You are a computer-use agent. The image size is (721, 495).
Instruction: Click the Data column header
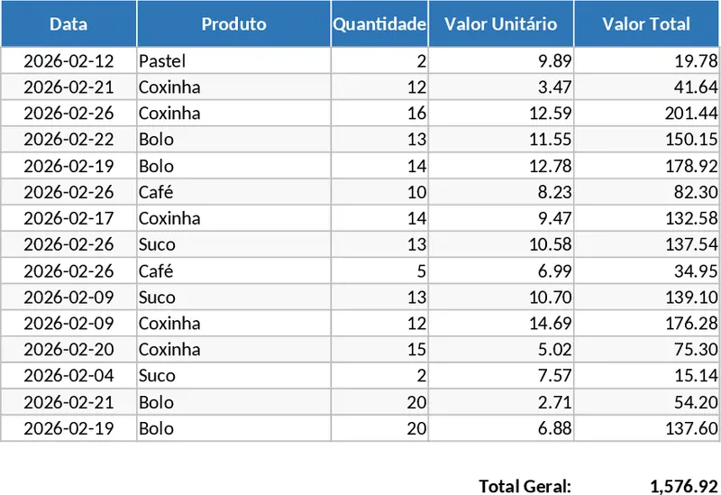pos(68,24)
